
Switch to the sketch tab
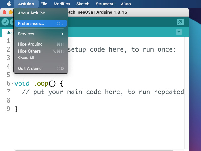pos(8,33)
